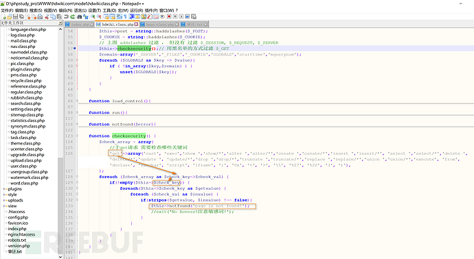Open Find with the binoculars icon

coord(80,16)
